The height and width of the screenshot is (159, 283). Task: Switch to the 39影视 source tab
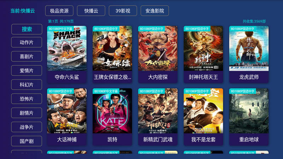pyautogui.click(x=123, y=11)
